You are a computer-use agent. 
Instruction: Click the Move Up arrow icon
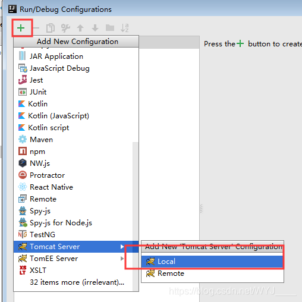click(80, 28)
